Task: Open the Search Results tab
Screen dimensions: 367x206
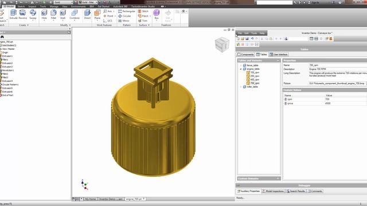Action: (296, 191)
